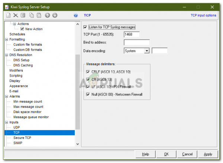Click the Rename toolbar icon
This screenshot has width=223, height=163.
point(23,15)
